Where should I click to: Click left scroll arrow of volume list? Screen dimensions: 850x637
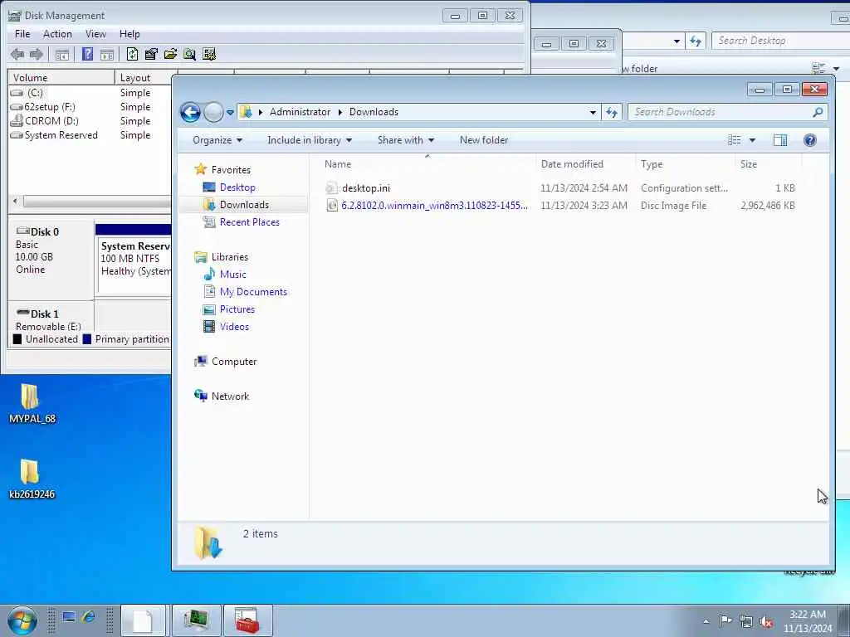[x=15, y=201]
